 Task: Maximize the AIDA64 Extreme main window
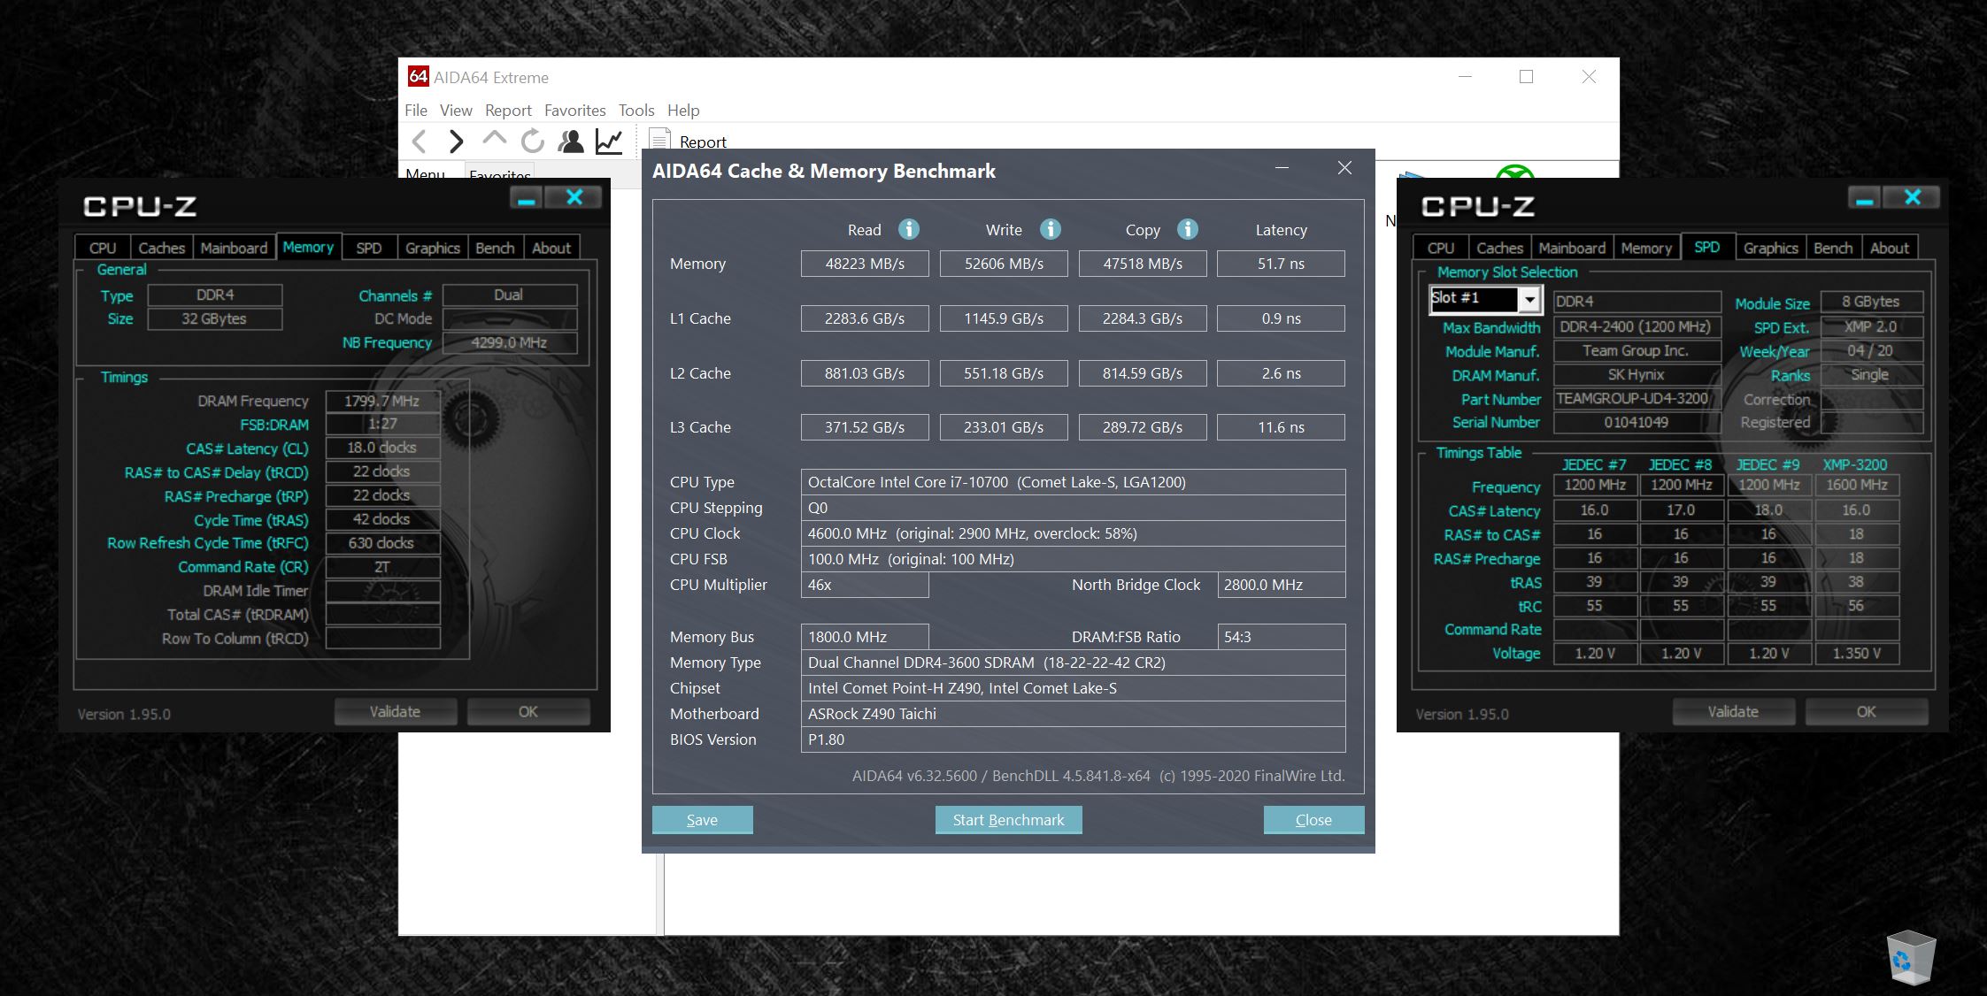coord(1526,77)
